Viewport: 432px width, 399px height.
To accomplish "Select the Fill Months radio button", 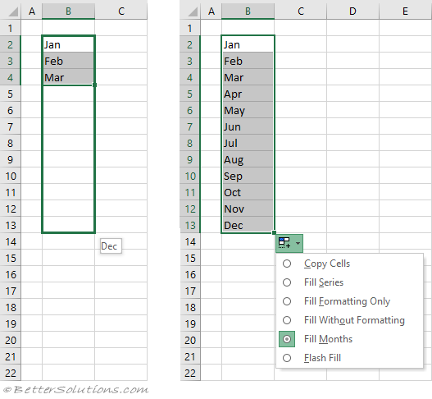I will pyautogui.click(x=287, y=339).
